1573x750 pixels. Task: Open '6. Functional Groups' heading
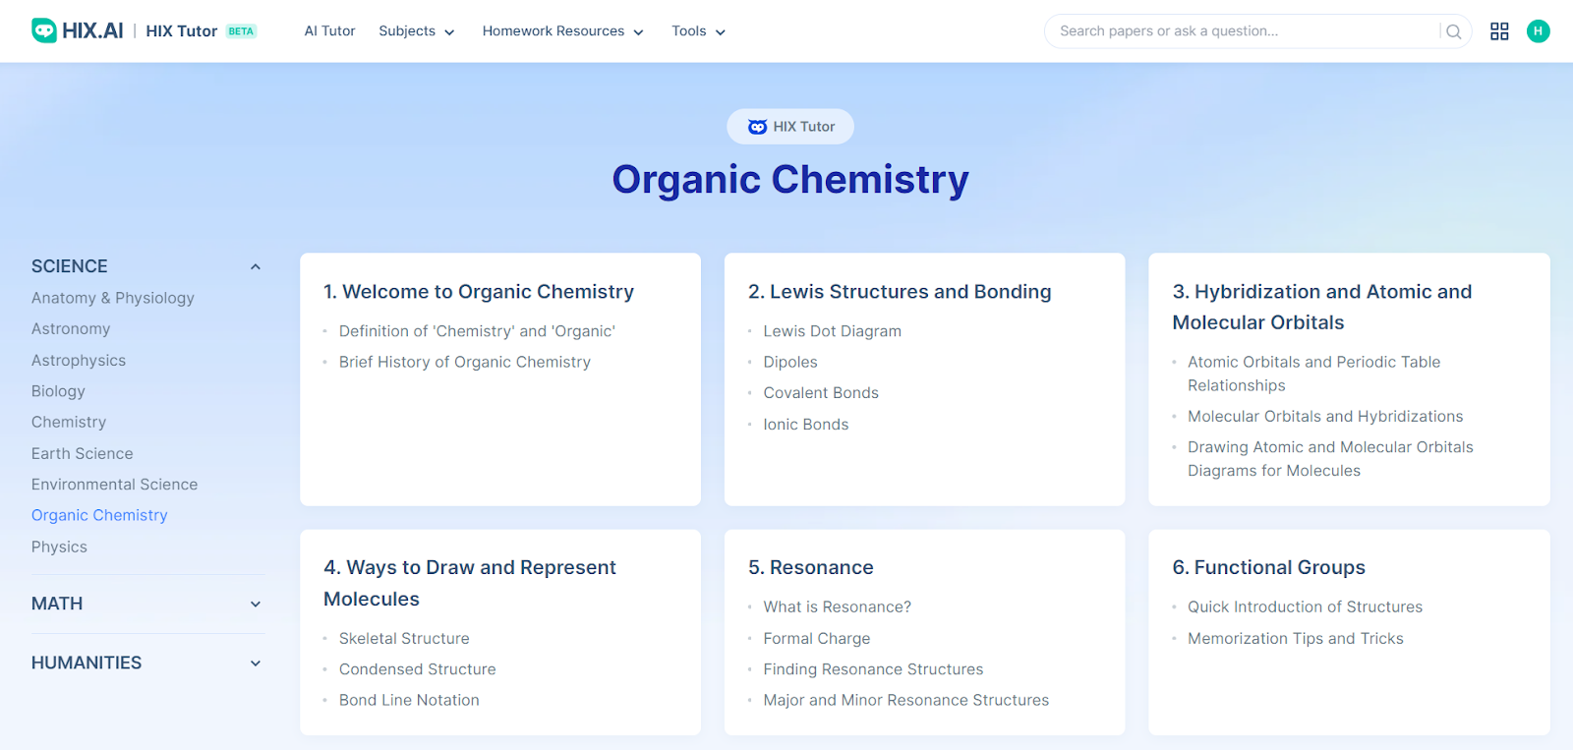point(1268,567)
